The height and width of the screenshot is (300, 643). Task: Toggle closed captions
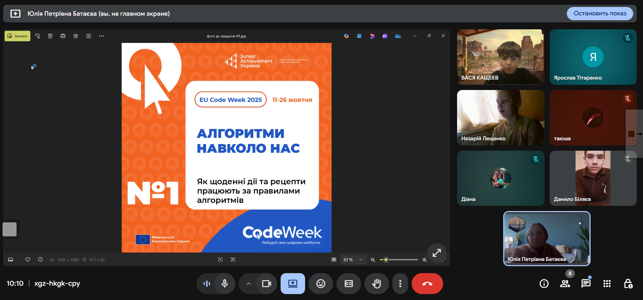(x=348, y=284)
